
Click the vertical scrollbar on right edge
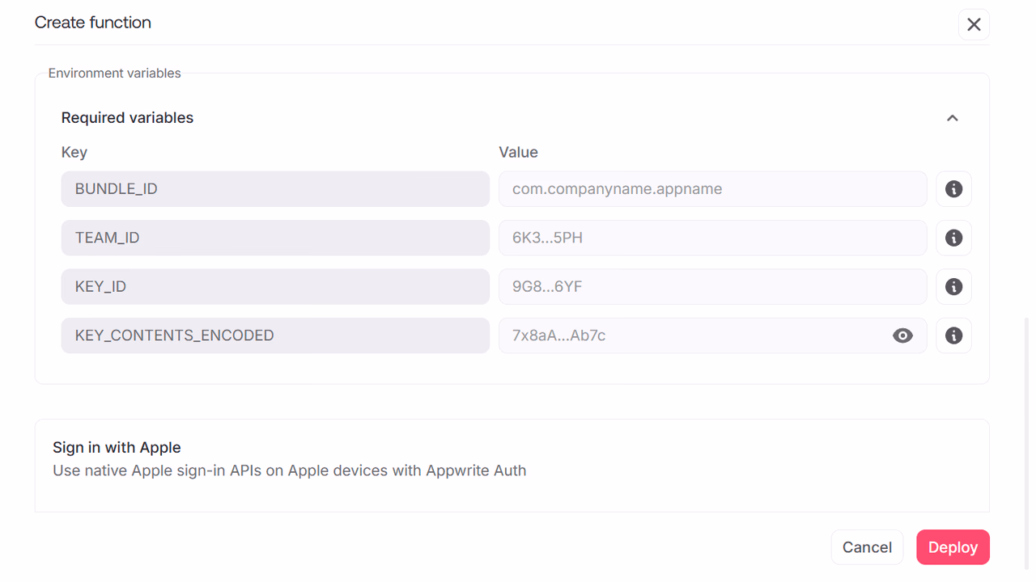click(x=1026, y=445)
